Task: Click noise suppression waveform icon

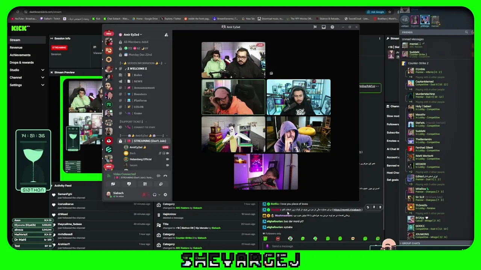Action: (159, 175)
